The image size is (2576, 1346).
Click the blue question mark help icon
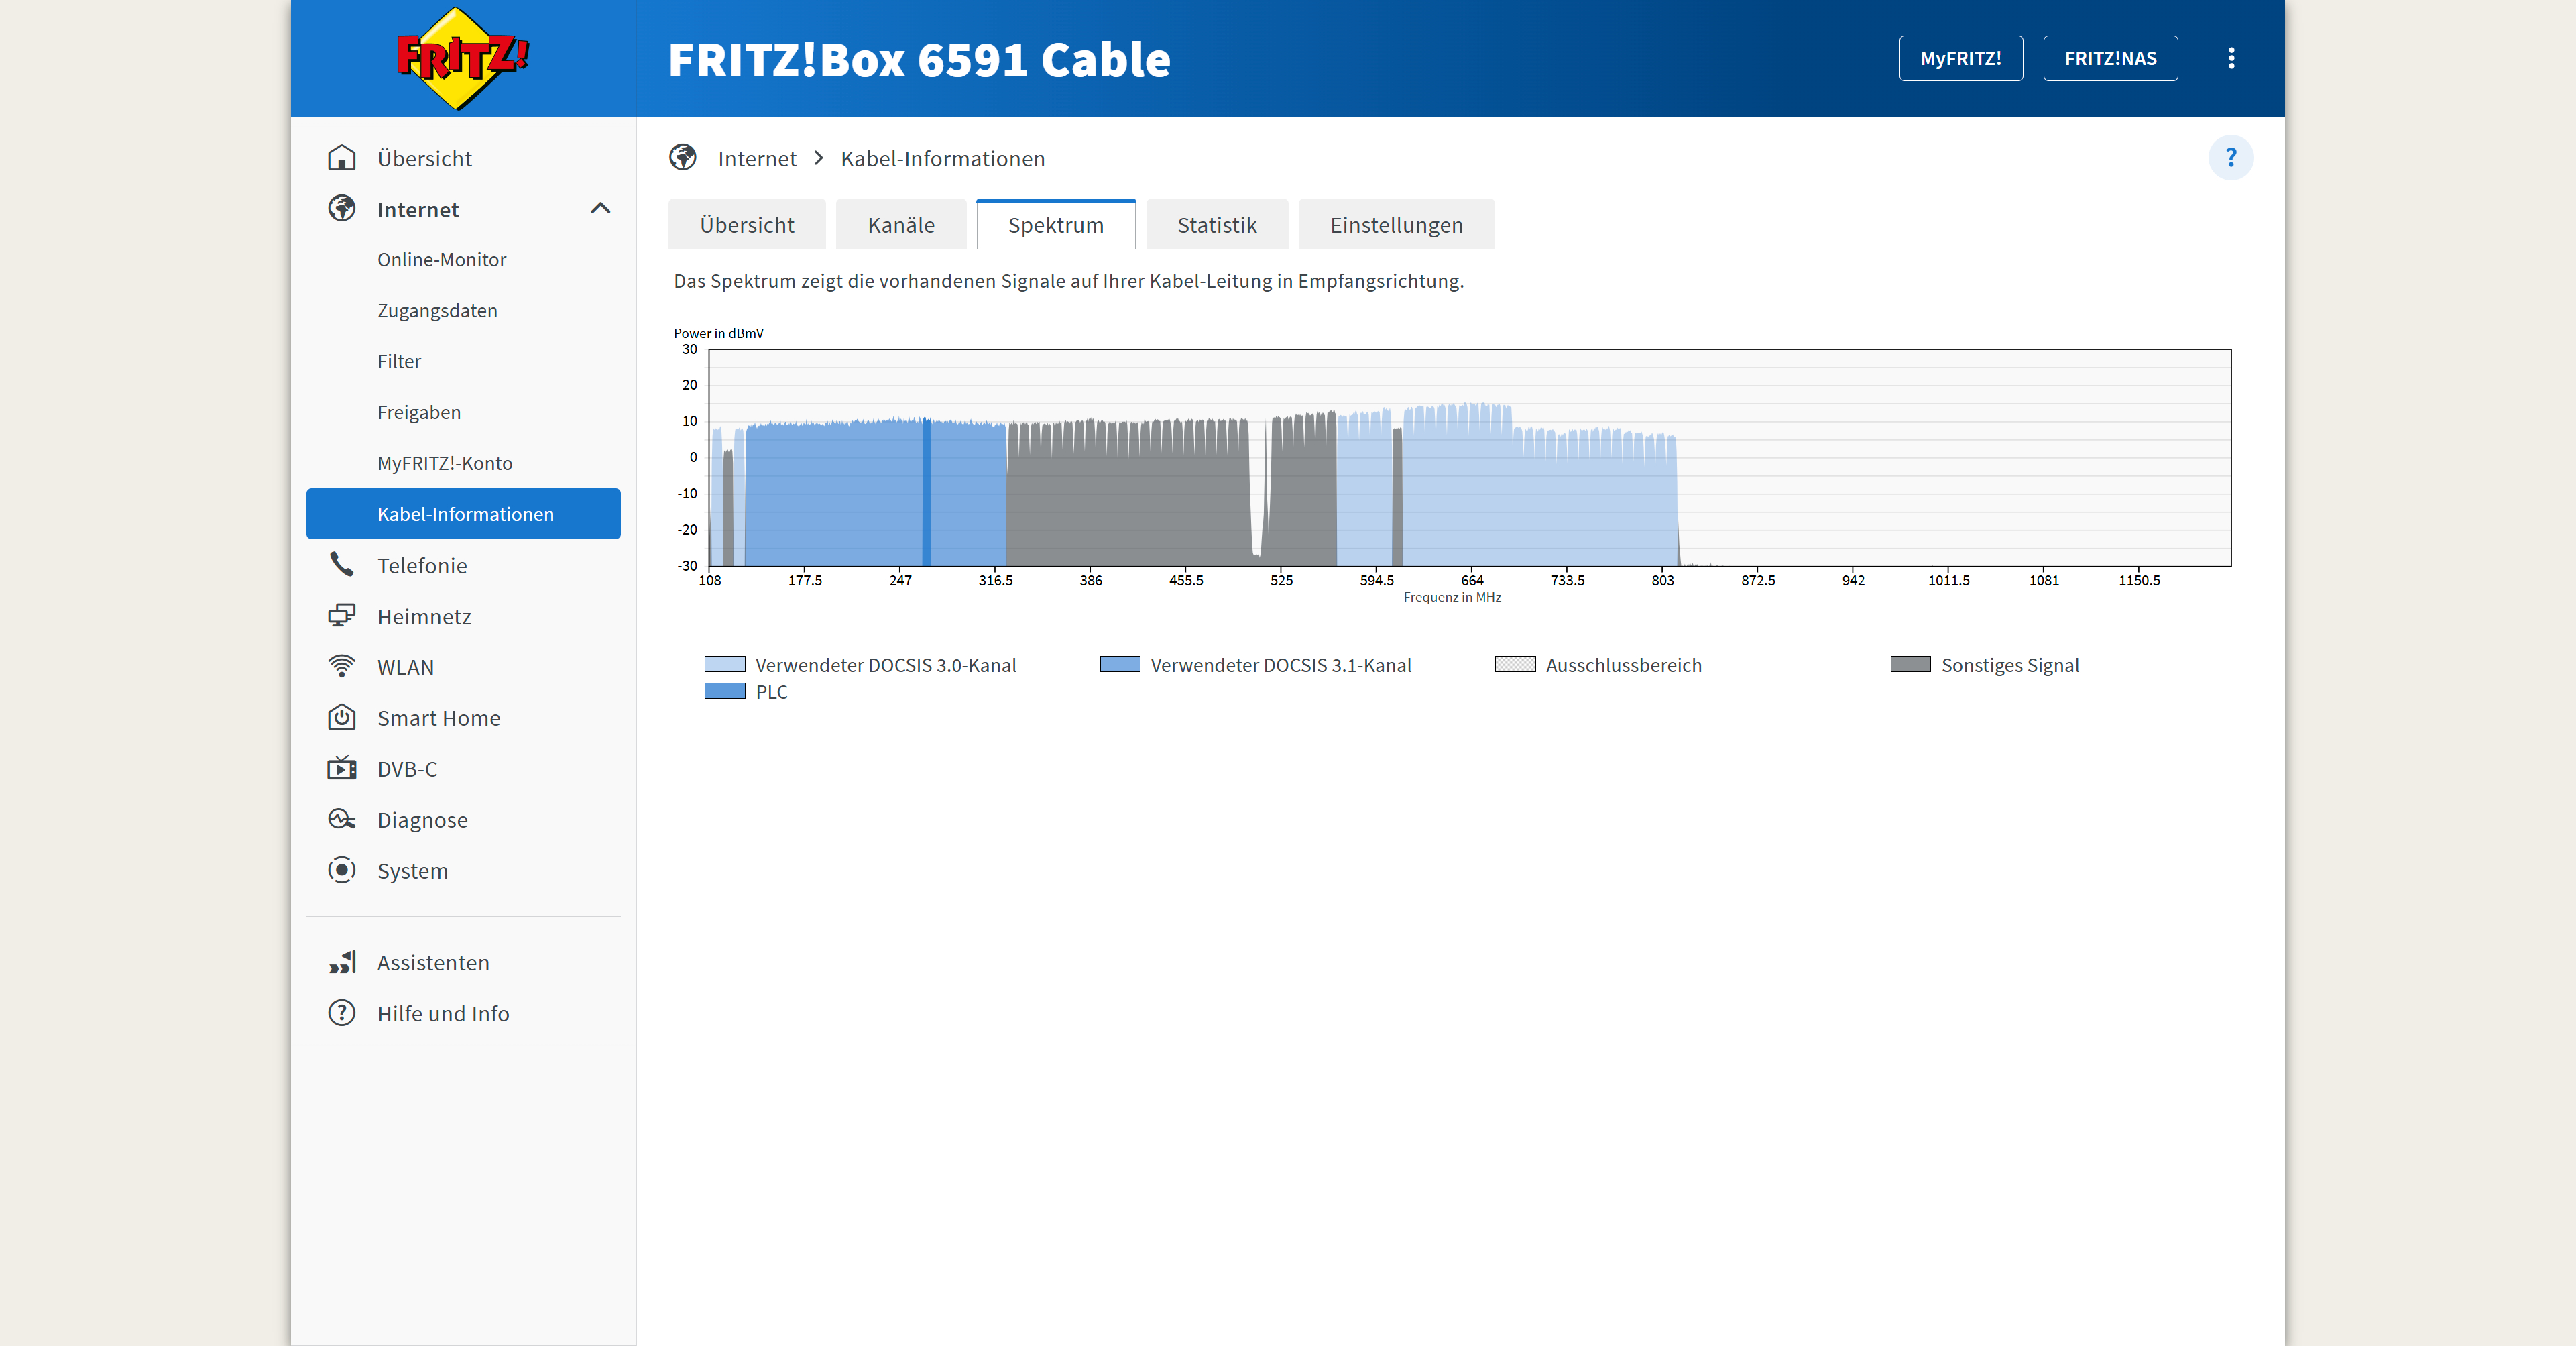[x=2230, y=158]
